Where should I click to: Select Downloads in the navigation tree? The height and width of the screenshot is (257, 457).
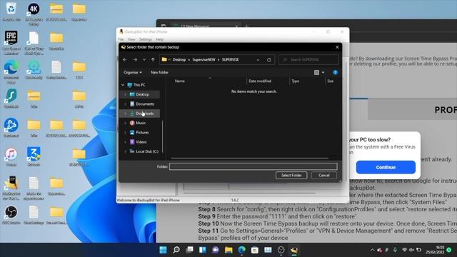pos(144,114)
